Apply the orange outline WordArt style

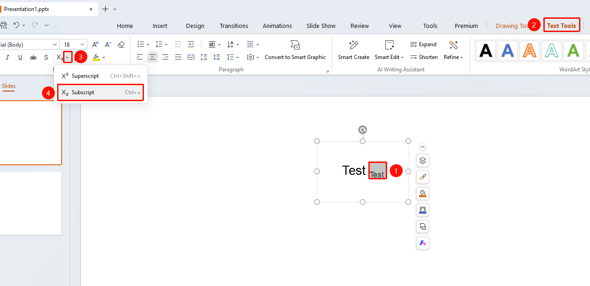pos(530,50)
